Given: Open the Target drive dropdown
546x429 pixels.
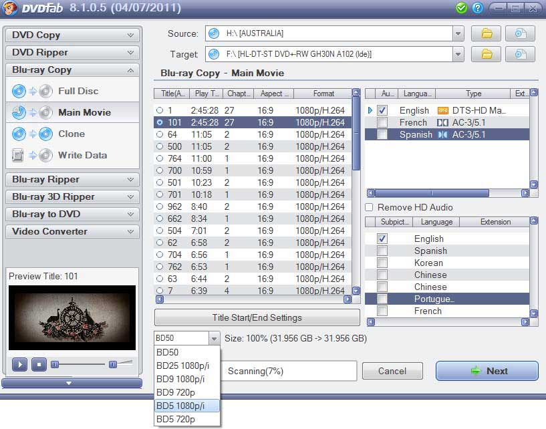Looking at the screenshot, I should [458, 54].
